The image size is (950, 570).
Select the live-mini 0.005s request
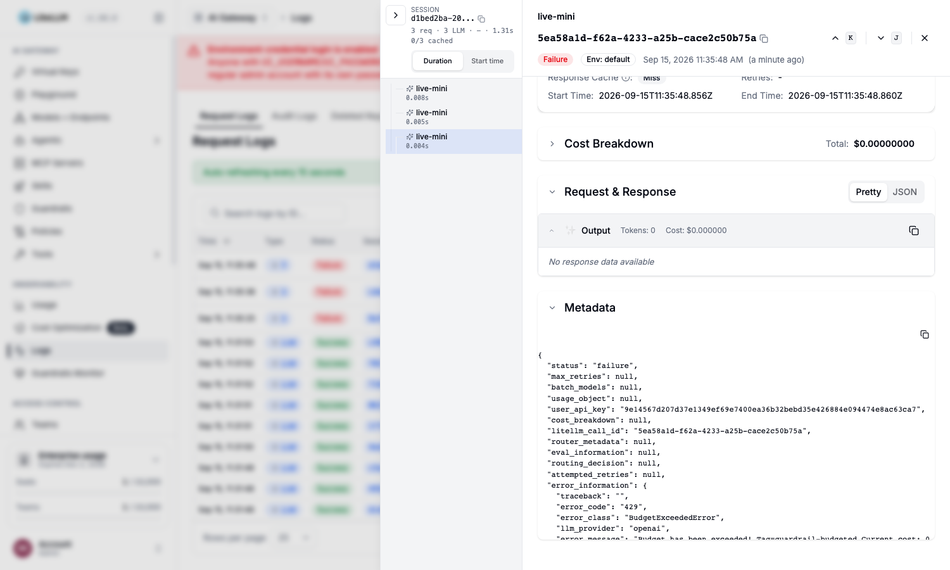(x=454, y=117)
